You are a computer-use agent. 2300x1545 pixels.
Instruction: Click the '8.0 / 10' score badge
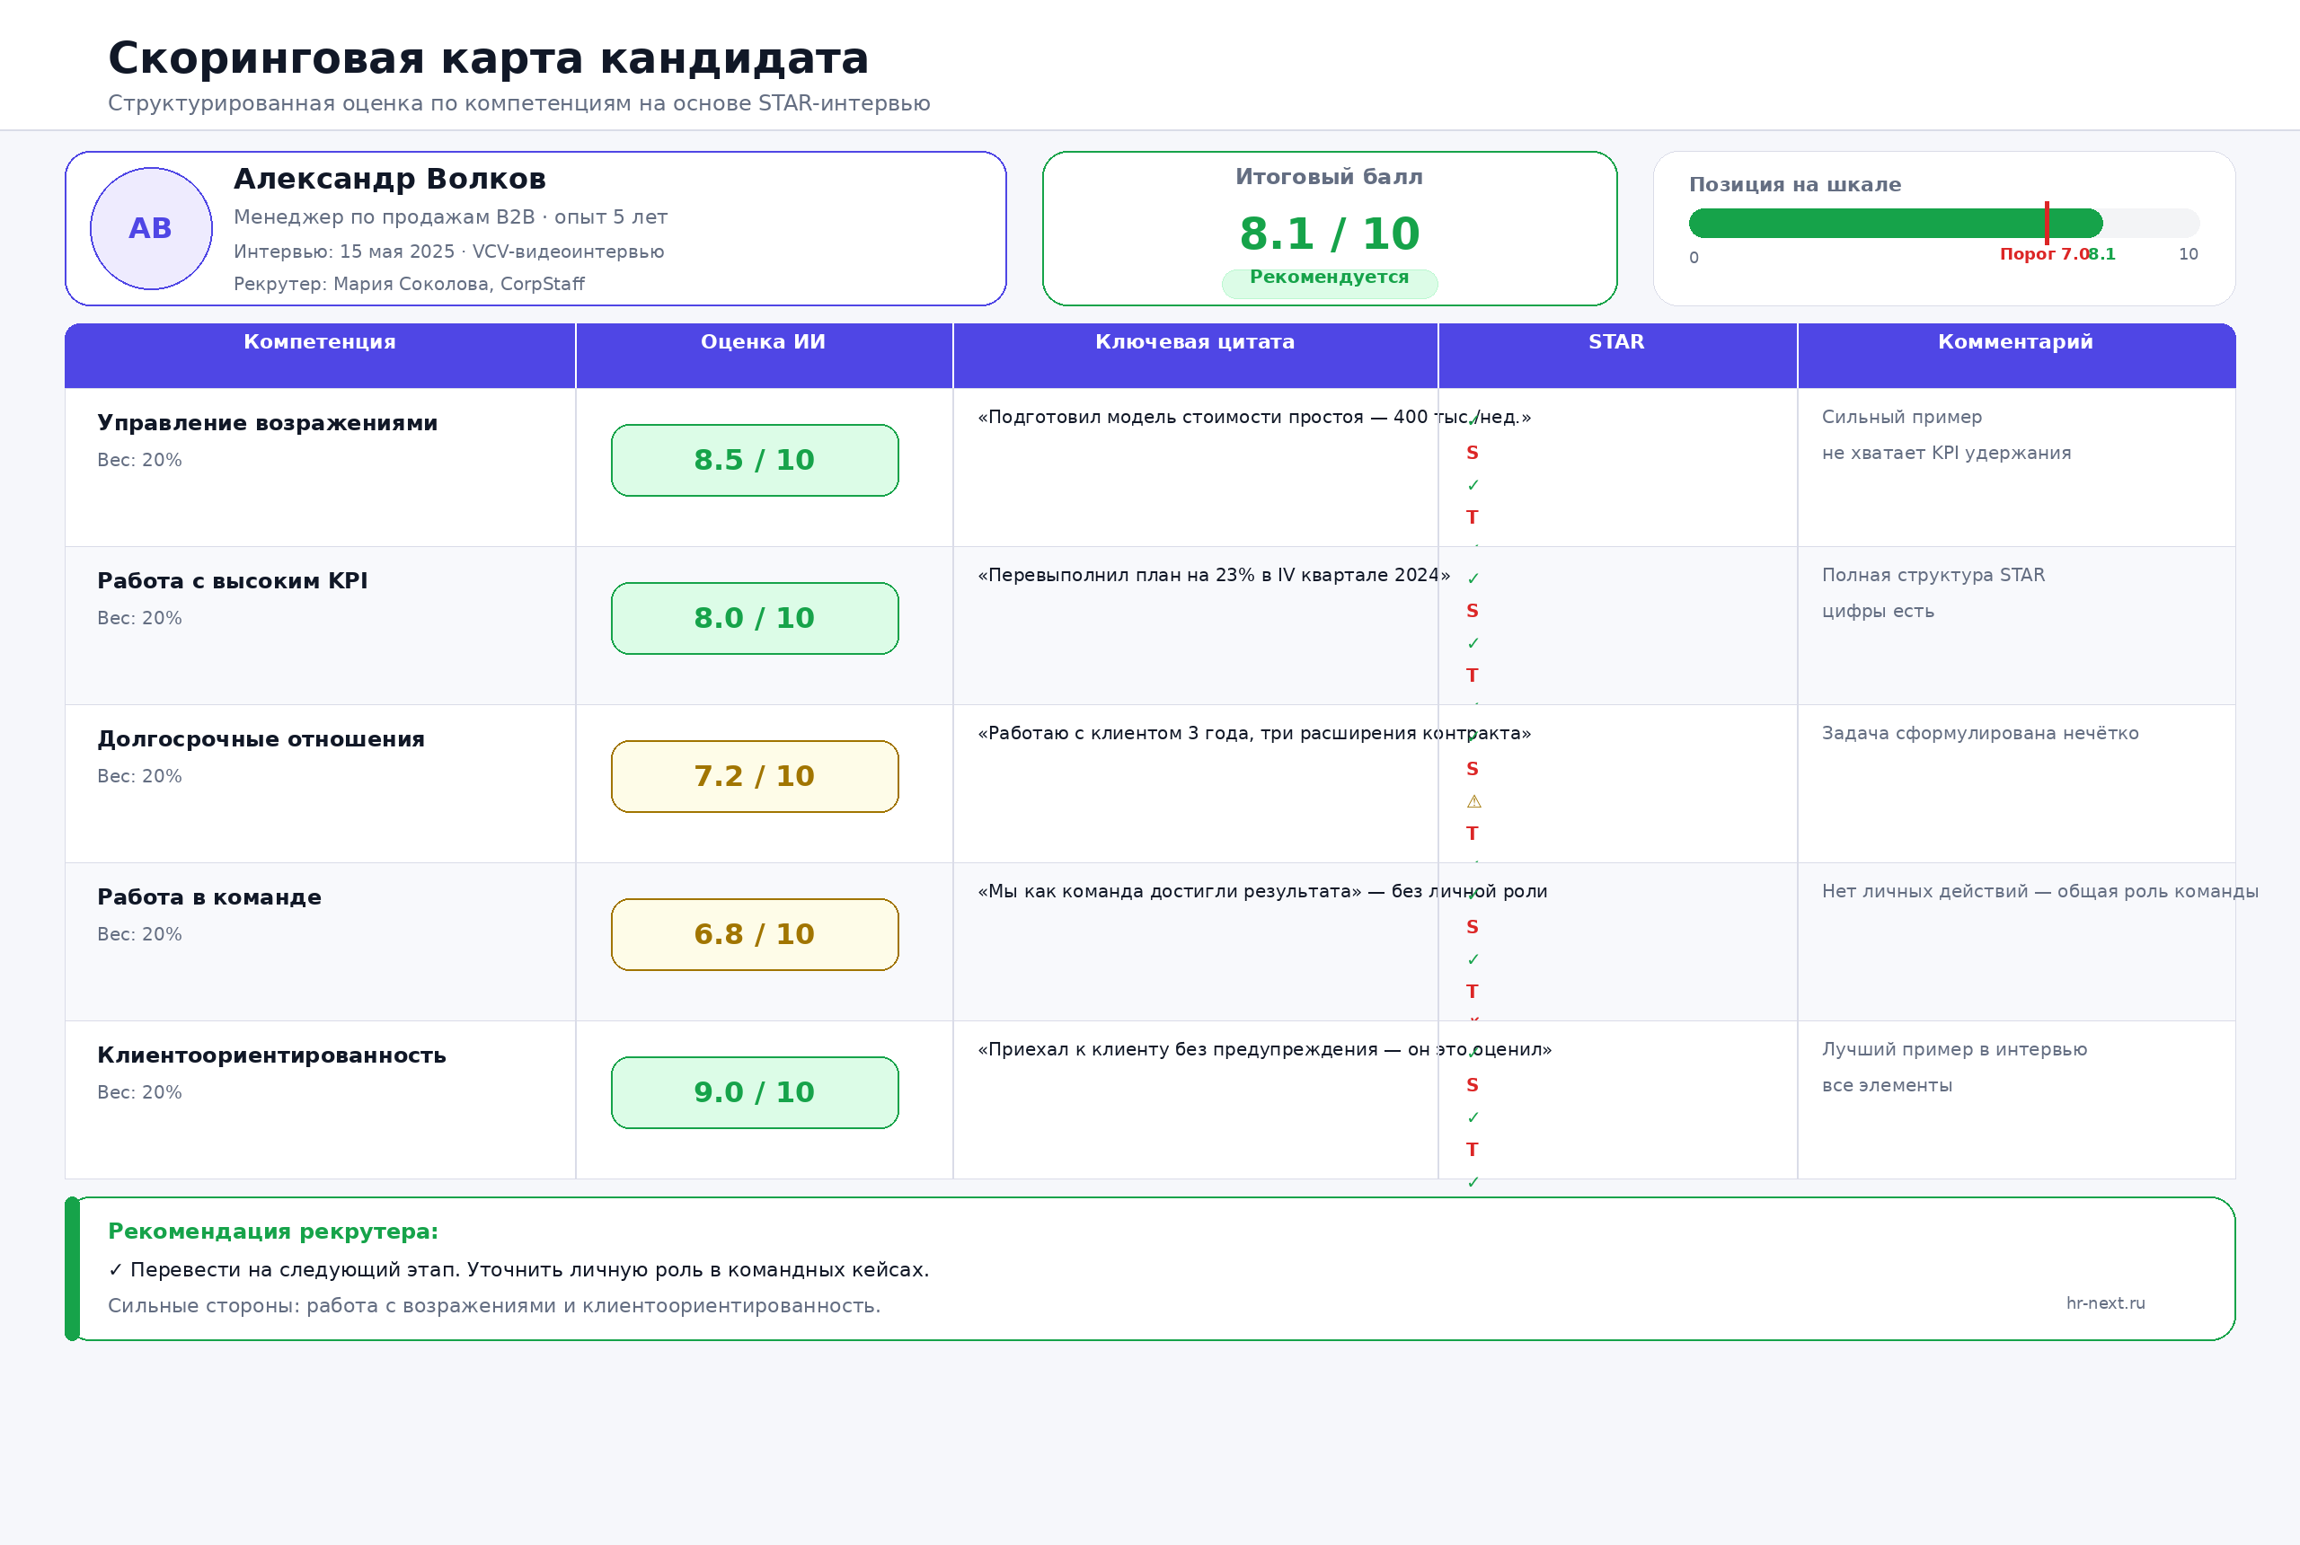point(755,619)
